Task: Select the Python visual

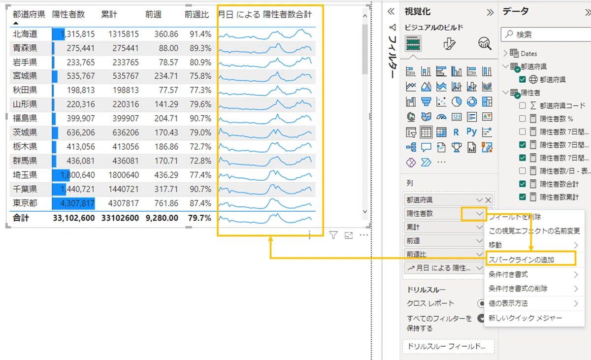Action: (472, 132)
